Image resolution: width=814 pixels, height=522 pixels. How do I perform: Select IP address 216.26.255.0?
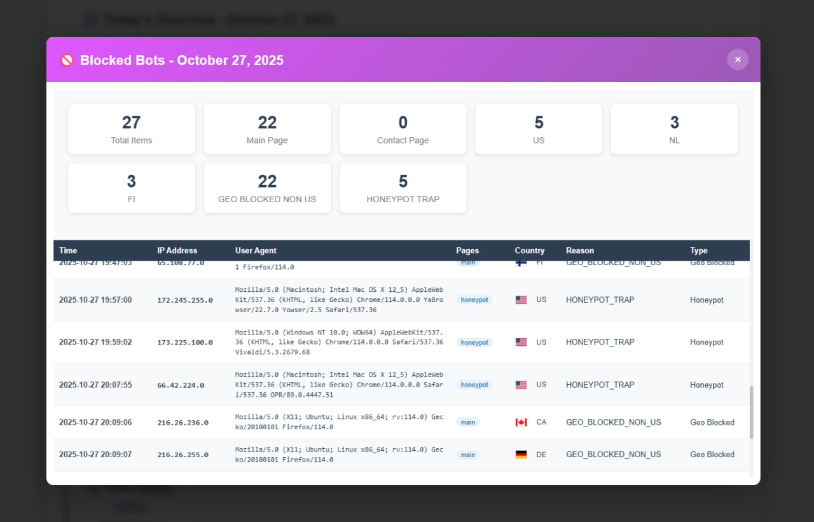click(x=183, y=455)
